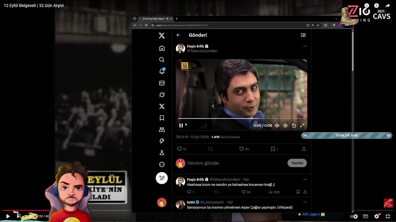The height and width of the screenshot is (222, 396).
Task: Repost the Haahaaa kızım comment
Action: [216, 192]
